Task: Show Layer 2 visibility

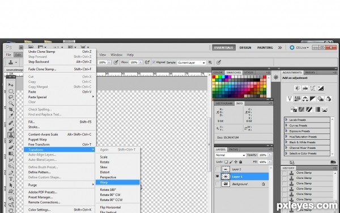Action: click(218, 169)
